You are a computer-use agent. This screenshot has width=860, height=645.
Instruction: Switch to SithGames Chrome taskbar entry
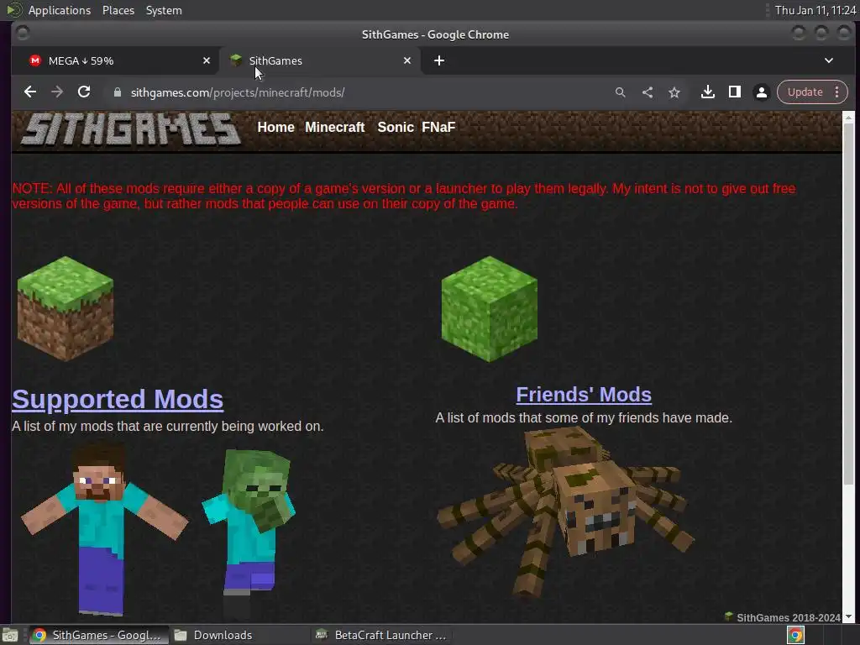tap(98, 635)
